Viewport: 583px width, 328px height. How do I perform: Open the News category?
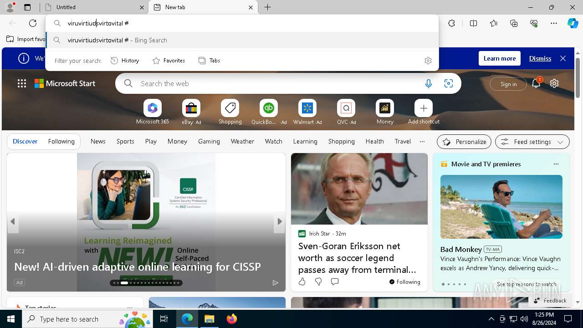tap(98, 141)
